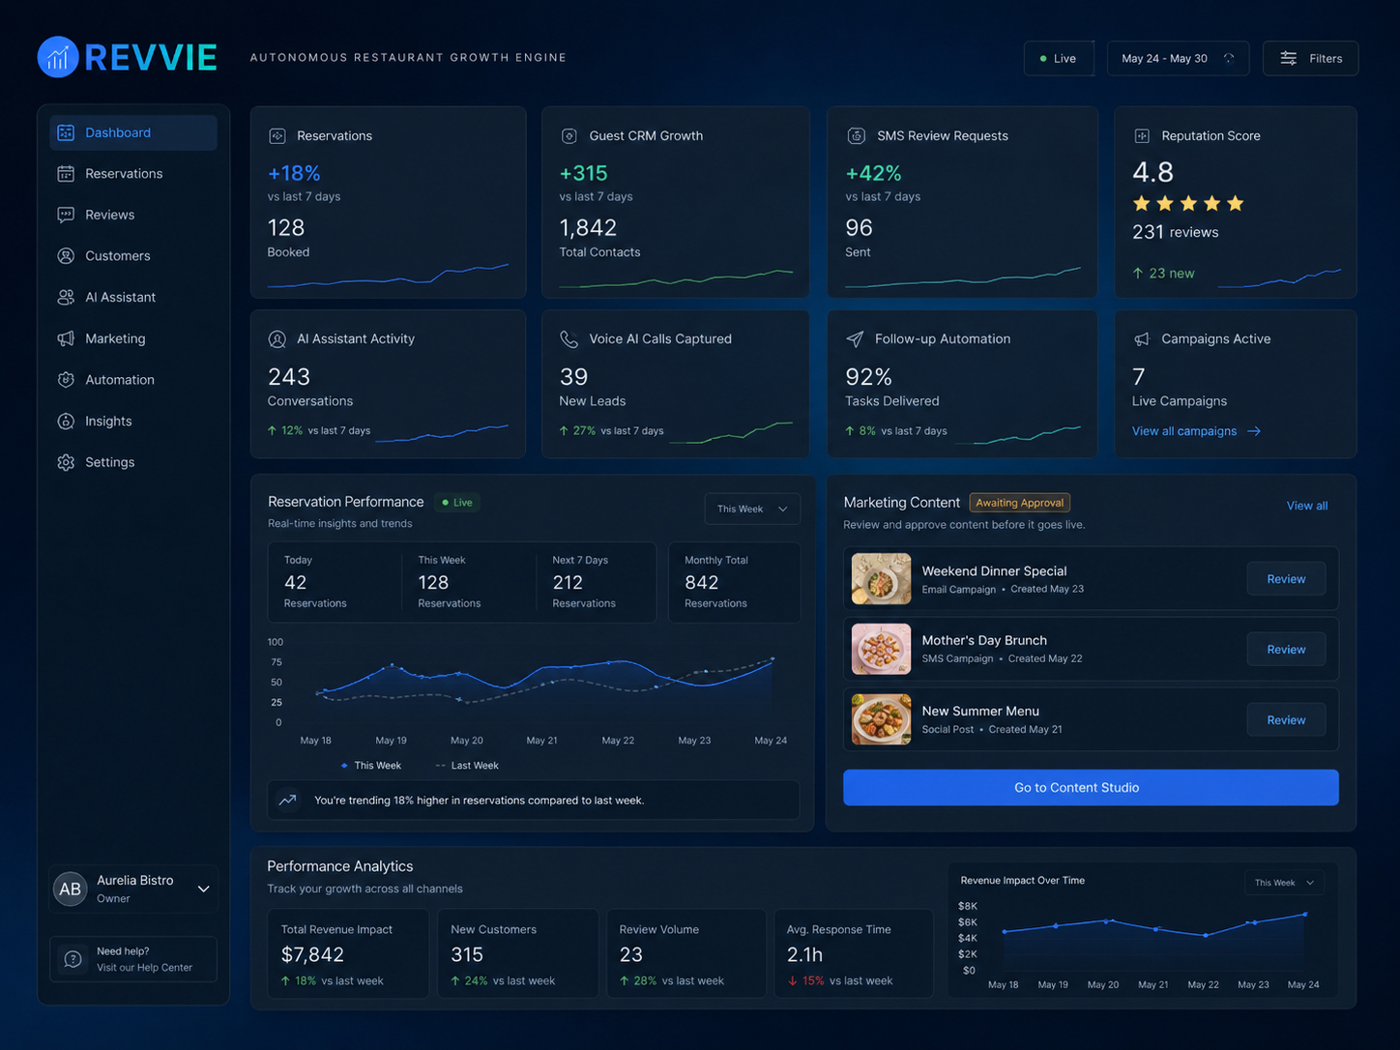Image resolution: width=1400 pixels, height=1050 pixels.
Task: Click the Insights icon in sidebar
Action: (66, 422)
